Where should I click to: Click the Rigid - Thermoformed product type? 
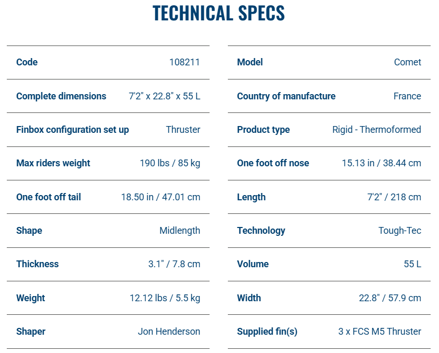(x=376, y=130)
